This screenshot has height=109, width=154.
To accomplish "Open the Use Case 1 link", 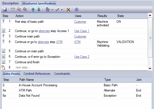I will pos(82,31).
